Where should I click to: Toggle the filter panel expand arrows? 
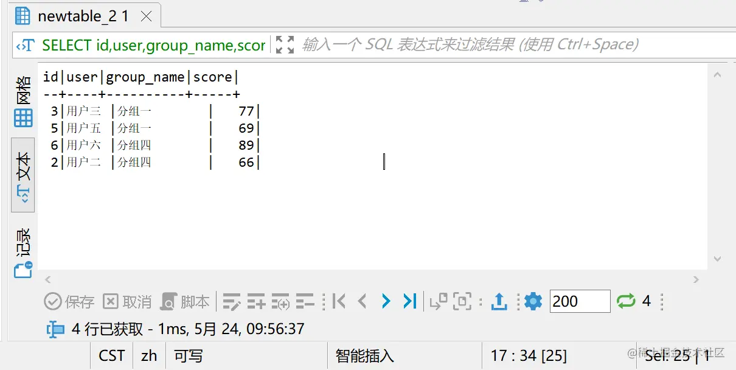click(283, 44)
